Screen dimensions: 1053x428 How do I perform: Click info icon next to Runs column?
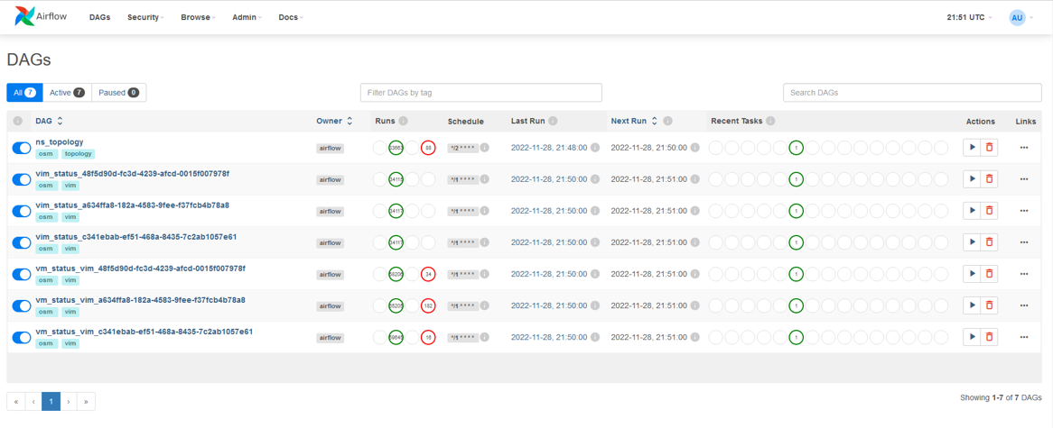404,121
